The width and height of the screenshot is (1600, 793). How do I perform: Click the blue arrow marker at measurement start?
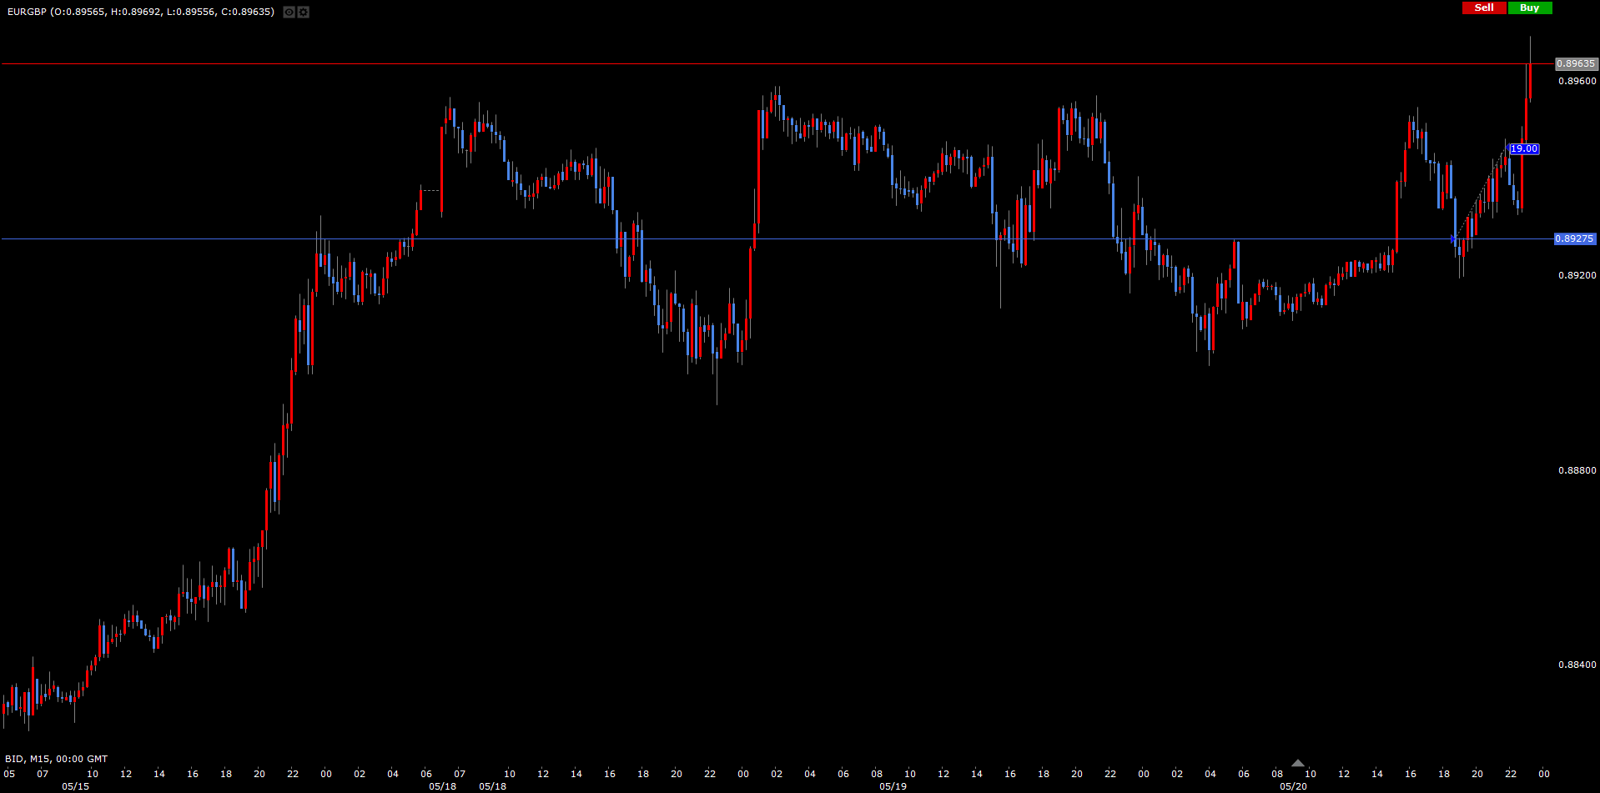(1454, 239)
